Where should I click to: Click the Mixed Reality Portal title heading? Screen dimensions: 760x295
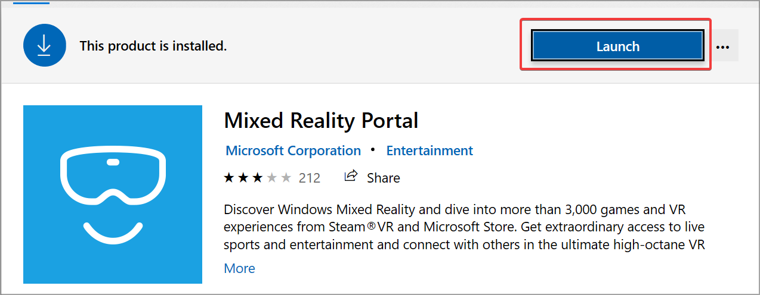click(x=321, y=121)
